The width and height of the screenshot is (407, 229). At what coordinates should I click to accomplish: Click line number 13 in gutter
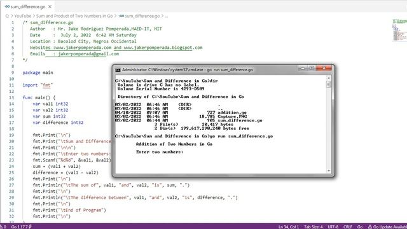[x=11, y=97]
